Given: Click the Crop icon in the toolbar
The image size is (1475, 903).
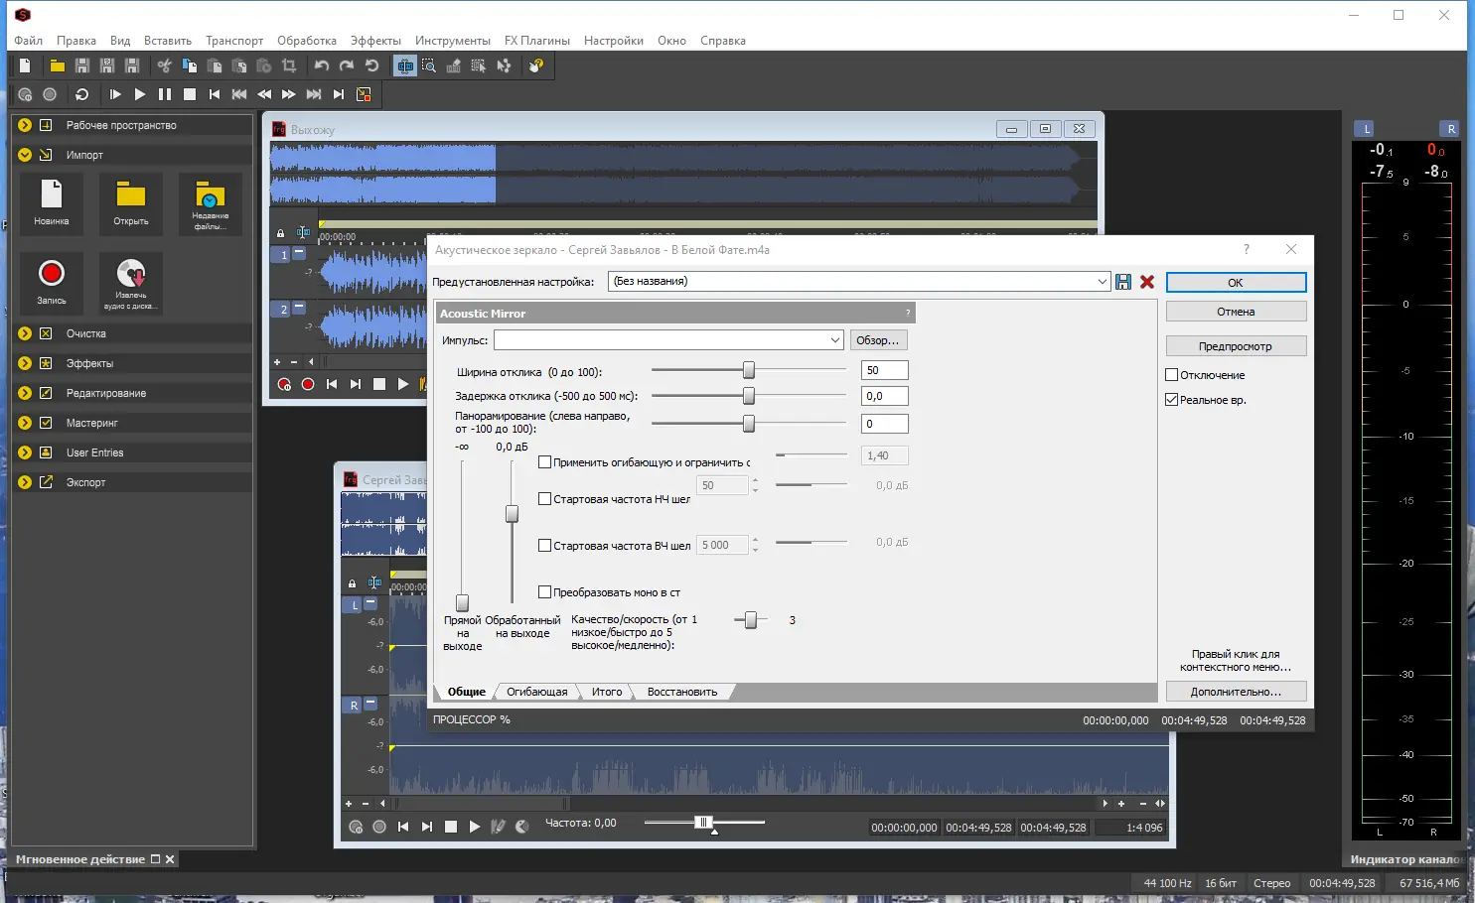Looking at the screenshot, I should (x=289, y=65).
